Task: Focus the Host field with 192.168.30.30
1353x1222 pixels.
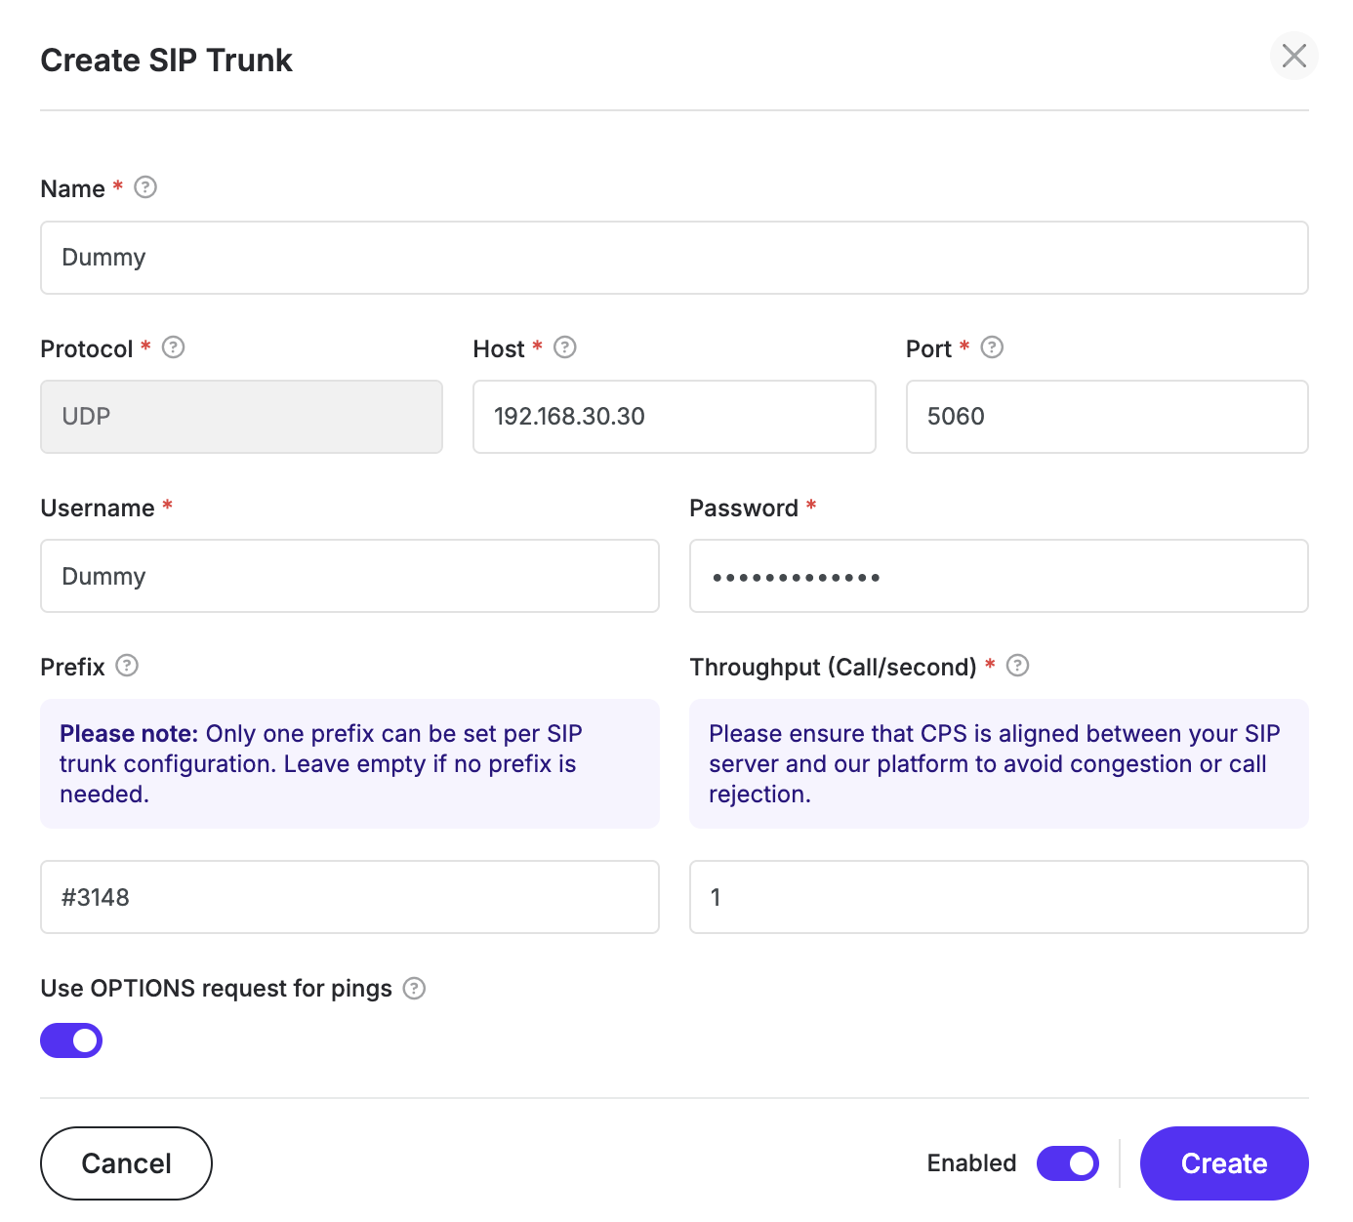Action: click(x=674, y=417)
